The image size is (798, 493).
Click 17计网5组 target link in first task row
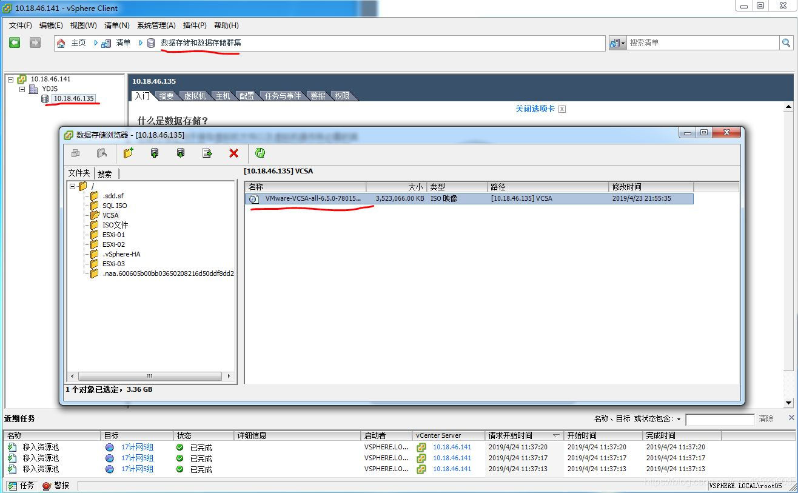[137, 447]
